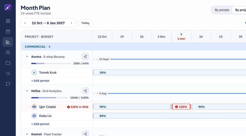The width and height of the screenshot is (246, 136).
Task: Select Igor Czapla's first 90% allocation bar
Action: pyautogui.click(x=132, y=107)
